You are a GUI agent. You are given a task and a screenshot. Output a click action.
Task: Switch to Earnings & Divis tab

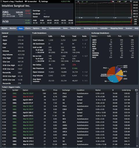point(91,28)
